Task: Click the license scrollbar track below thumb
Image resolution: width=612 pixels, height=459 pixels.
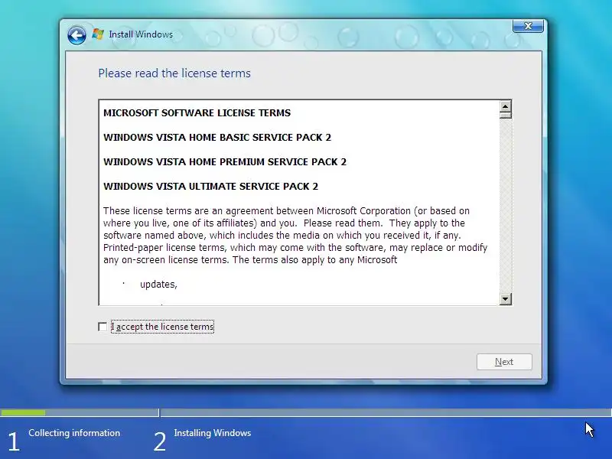Action: coord(506,206)
